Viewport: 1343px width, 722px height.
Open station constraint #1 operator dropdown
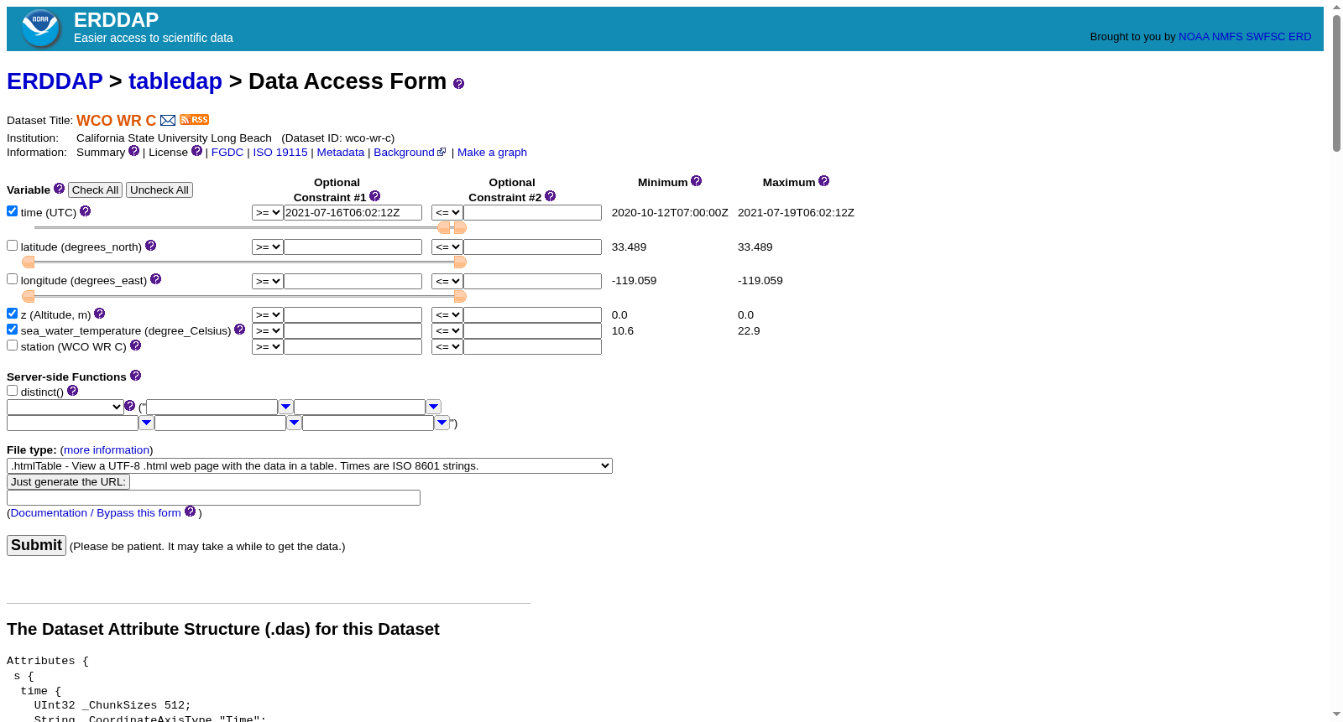pyautogui.click(x=267, y=347)
